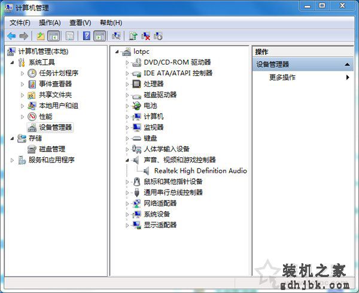Click the Forward arrow toolbar icon
Viewport: 359px width, 293px height.
point(24,36)
